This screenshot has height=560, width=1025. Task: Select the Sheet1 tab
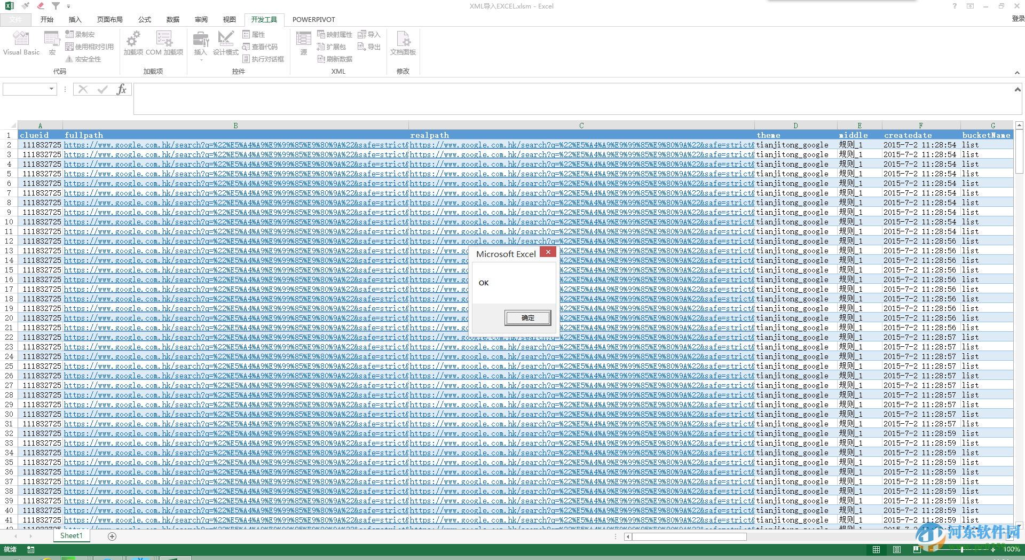72,536
